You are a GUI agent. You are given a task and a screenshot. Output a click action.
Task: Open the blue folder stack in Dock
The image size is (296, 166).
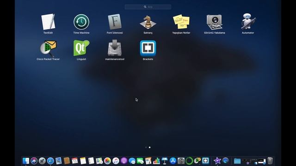click(237, 161)
